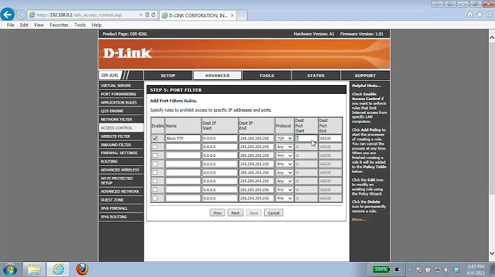Viewport: 495px width, 277px height.
Task: Show hidden tray icons arrow
Action: (410, 269)
